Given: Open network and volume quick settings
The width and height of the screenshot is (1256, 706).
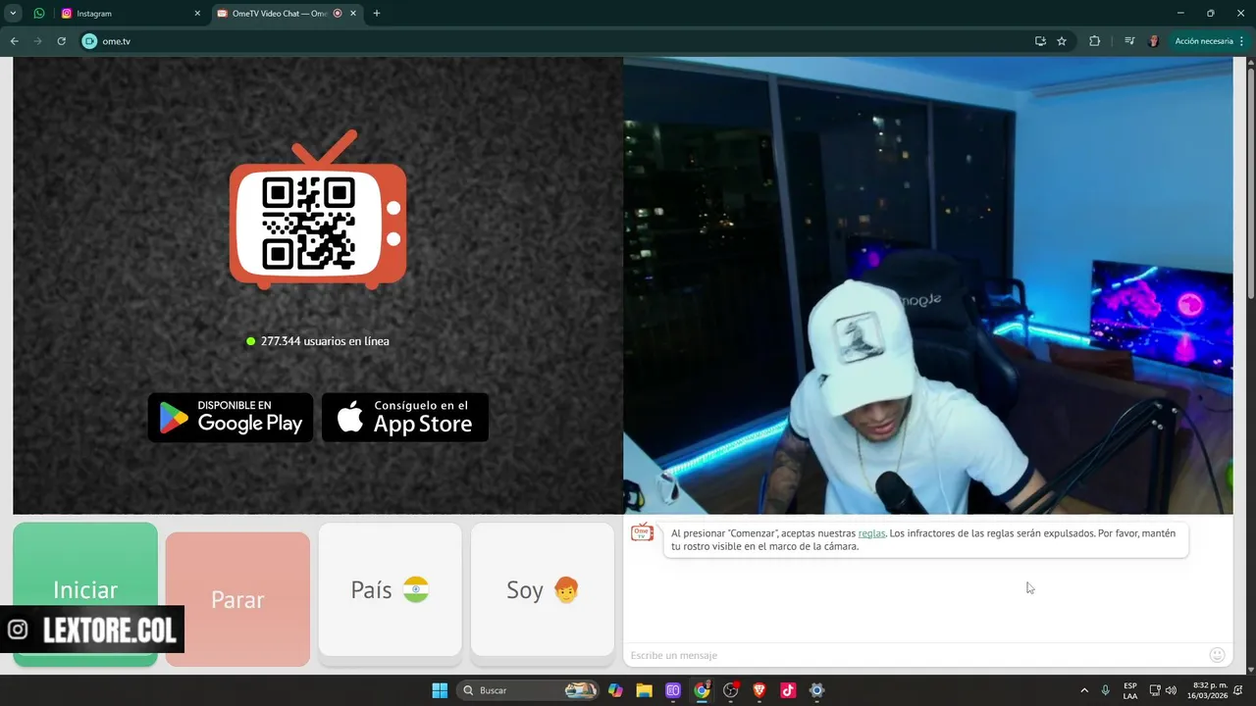Looking at the screenshot, I should tap(1163, 690).
